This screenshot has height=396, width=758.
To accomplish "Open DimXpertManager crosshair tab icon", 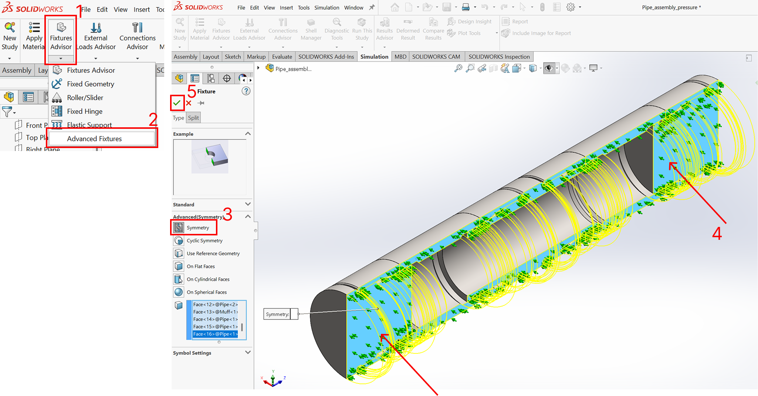I will 227,78.
